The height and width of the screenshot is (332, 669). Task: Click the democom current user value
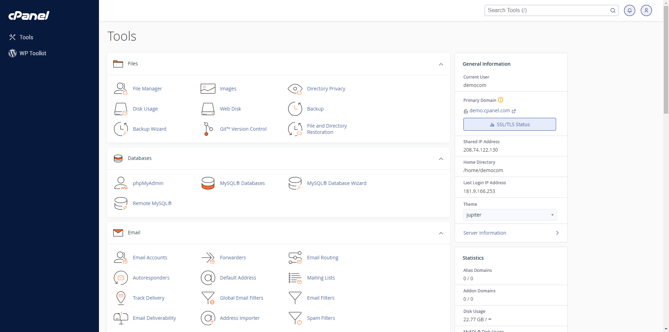point(475,85)
